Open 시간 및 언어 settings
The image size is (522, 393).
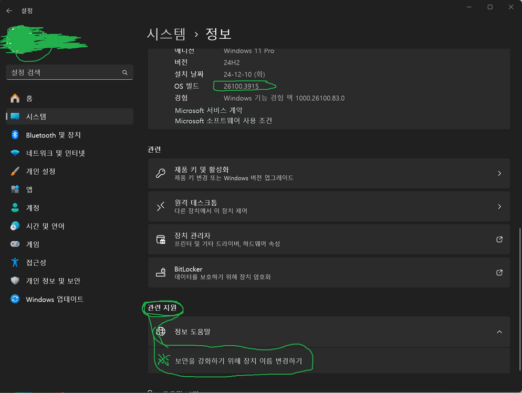pos(45,226)
